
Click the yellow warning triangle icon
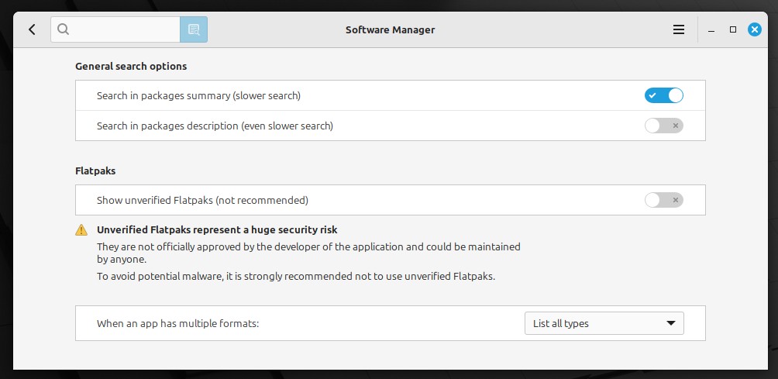(81, 230)
